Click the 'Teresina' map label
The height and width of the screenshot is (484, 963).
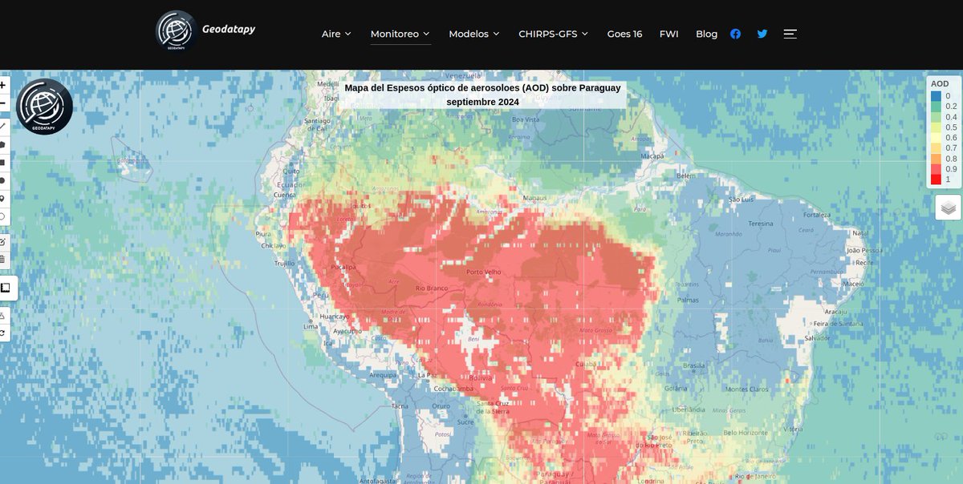click(760, 224)
